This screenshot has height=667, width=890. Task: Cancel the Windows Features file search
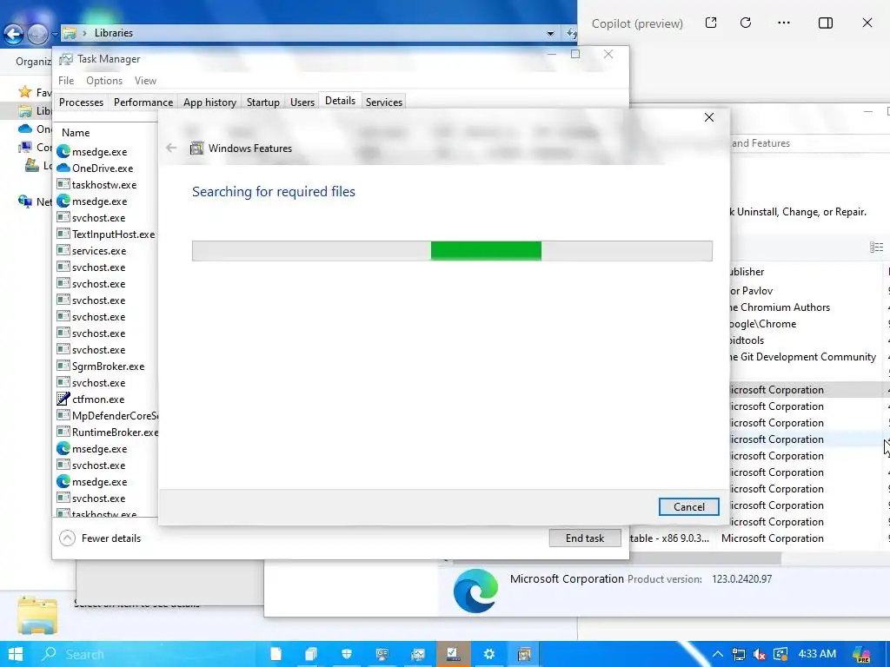pyautogui.click(x=688, y=506)
